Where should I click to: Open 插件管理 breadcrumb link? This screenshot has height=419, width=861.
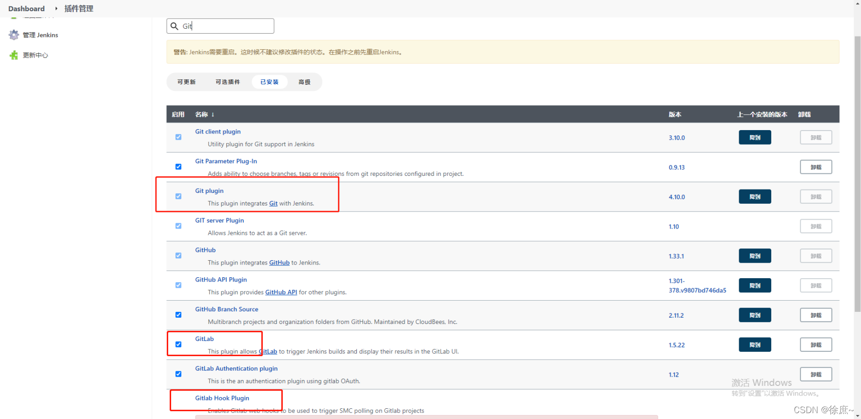[78, 8]
